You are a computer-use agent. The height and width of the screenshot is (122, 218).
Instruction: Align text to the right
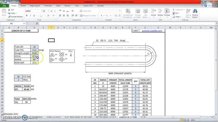click(67, 16)
